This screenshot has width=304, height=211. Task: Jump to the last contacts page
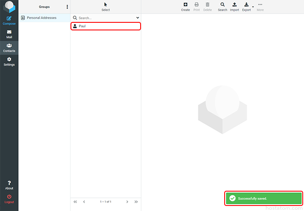pyautogui.click(x=136, y=202)
